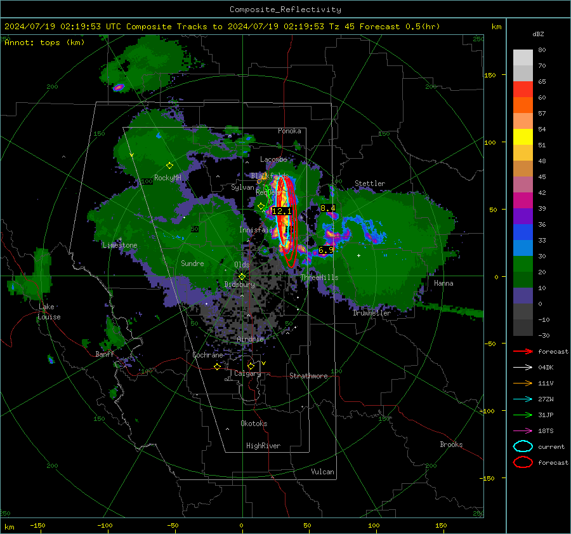Click the slate-blue swatch between 10 and 0 dBZ

[x=523, y=296]
